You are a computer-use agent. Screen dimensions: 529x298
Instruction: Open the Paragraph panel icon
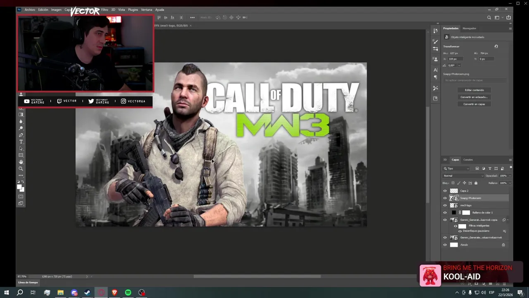click(x=435, y=77)
